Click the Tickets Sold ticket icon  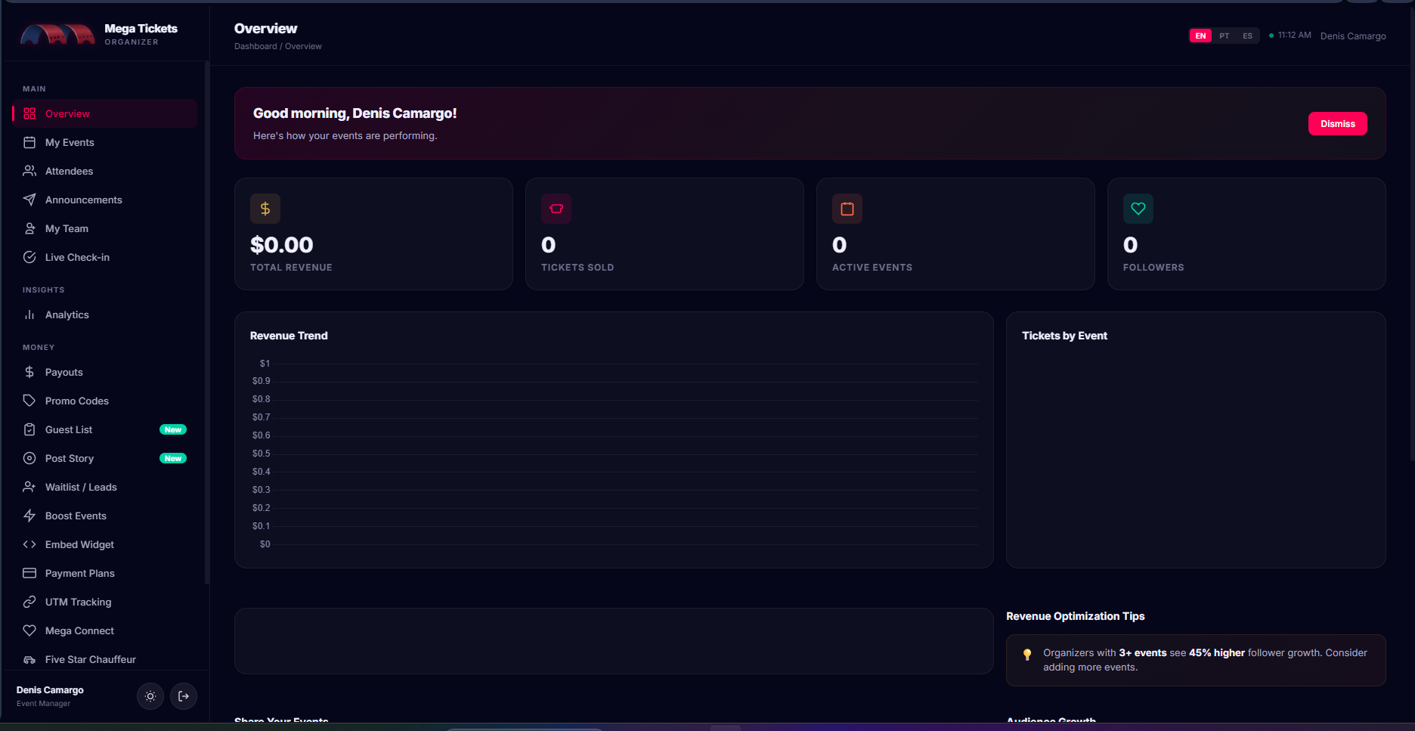coord(556,209)
